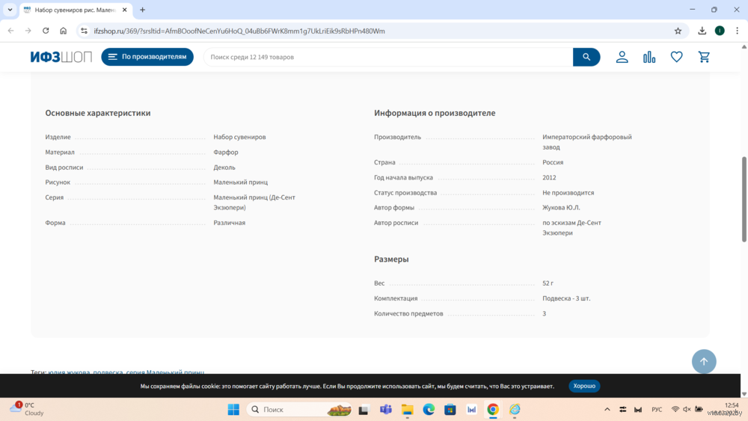Open Microsoft Edge from the taskbar
This screenshot has height=421, width=748.
tap(429, 410)
